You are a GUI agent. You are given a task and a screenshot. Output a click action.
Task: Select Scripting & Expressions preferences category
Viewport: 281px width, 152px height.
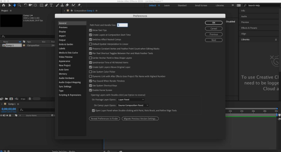pos(70,95)
